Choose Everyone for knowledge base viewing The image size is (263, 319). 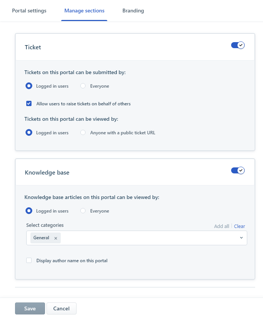pos(83,211)
